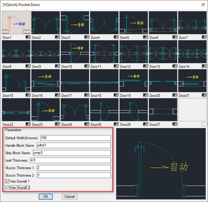The height and width of the screenshot is (202, 208).
Task: Click the small icon beside Door12 label
Action: (145, 67)
